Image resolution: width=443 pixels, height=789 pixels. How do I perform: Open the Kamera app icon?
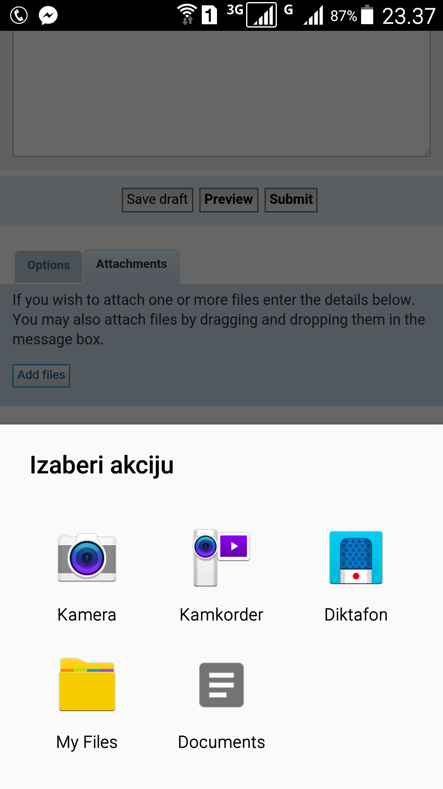(87, 558)
